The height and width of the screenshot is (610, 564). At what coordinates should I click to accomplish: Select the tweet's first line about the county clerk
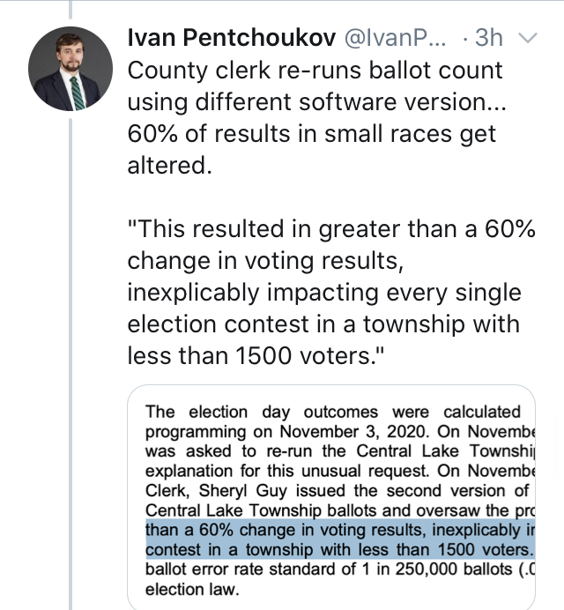pyautogui.click(x=315, y=71)
